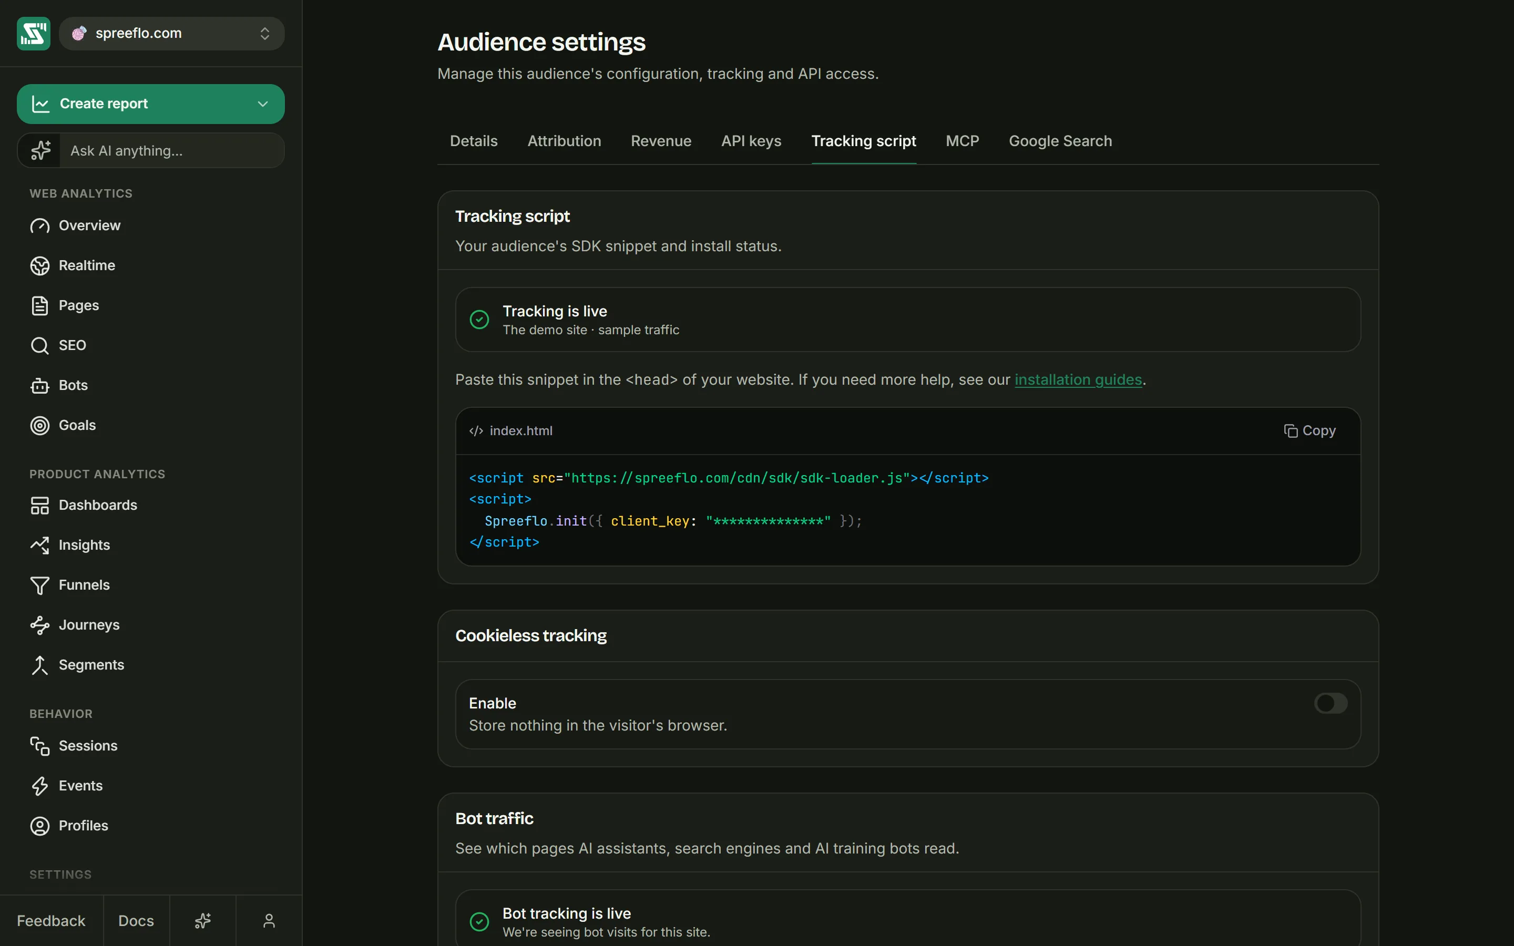Switch to the Revenue tab
This screenshot has height=946, width=1514.
pos(661,141)
